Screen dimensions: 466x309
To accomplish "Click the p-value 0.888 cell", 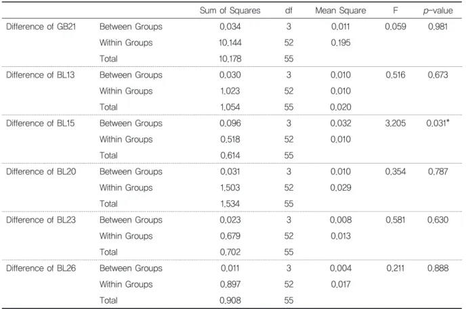I will (x=438, y=268).
